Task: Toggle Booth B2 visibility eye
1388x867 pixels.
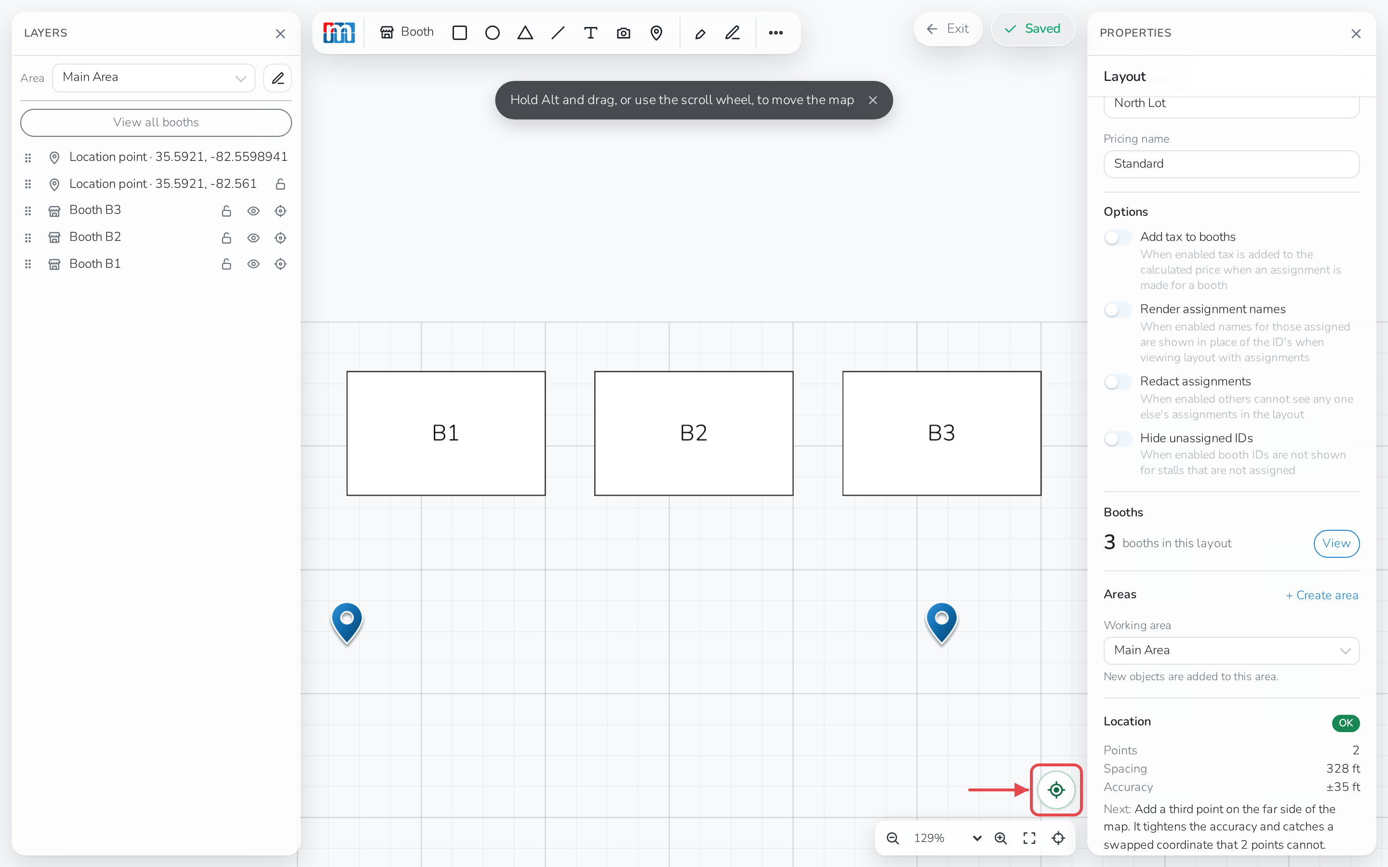Action: (254, 237)
